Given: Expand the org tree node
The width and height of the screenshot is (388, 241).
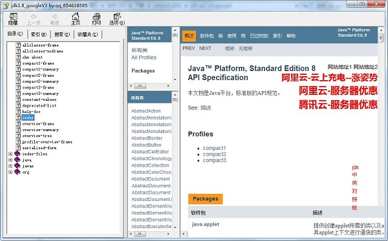Looking at the screenshot, I should (10, 172).
